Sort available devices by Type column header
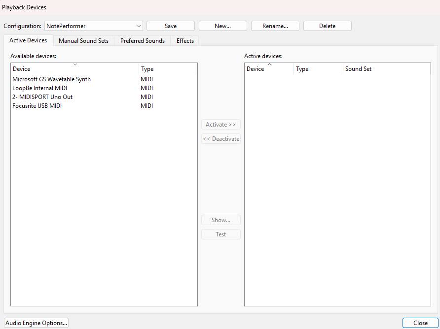This screenshot has width=440, height=329. click(x=168, y=69)
